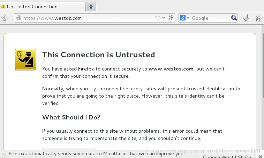Click the search magnifier icon

pyautogui.click(x=234, y=18)
